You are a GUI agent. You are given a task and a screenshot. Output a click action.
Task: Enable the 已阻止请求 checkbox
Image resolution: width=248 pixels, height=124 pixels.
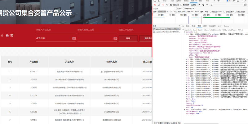coord(224,12)
